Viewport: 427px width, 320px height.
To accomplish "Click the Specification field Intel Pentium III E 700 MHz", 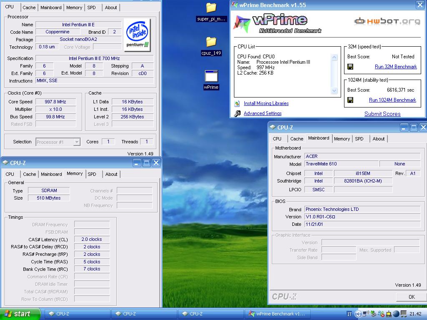I will click(x=95, y=58).
